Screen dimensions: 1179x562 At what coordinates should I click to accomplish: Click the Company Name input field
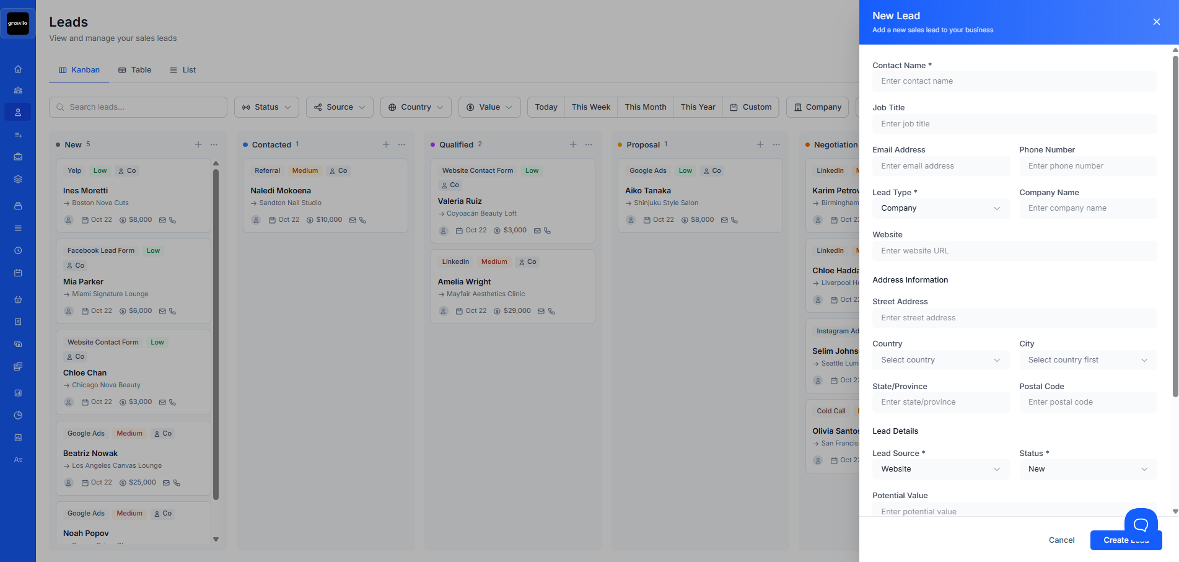point(1088,208)
